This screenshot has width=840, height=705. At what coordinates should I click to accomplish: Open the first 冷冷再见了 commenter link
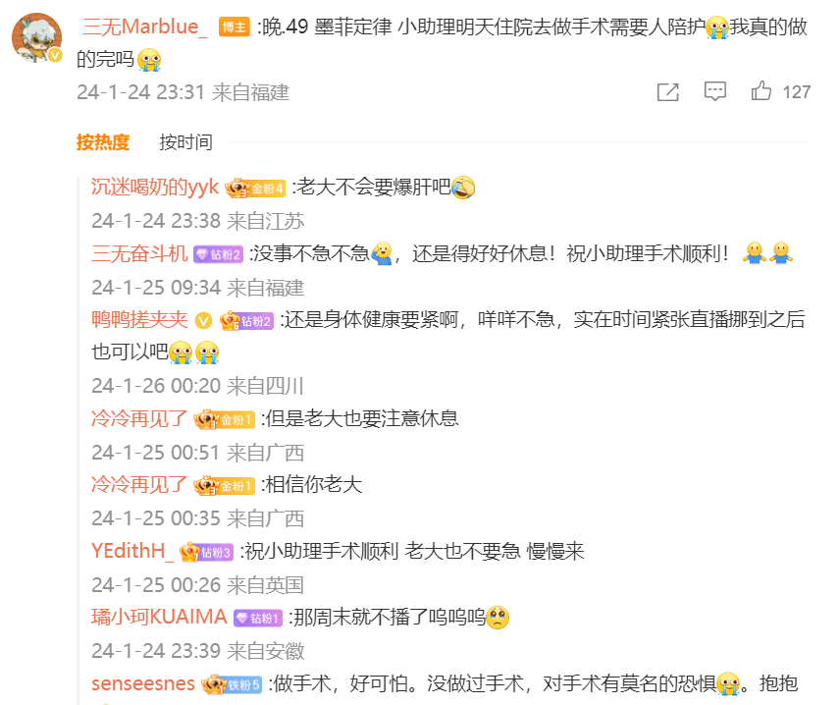139,418
